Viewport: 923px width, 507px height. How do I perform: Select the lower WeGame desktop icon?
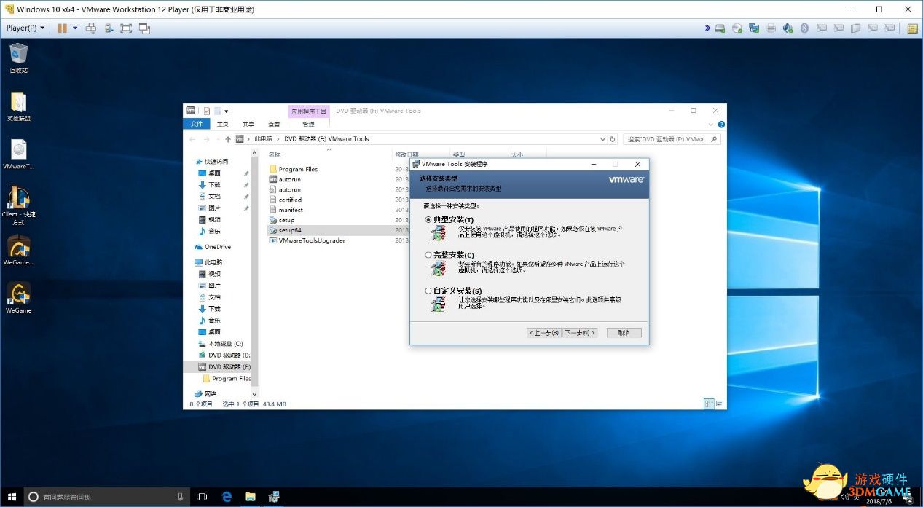click(x=19, y=298)
